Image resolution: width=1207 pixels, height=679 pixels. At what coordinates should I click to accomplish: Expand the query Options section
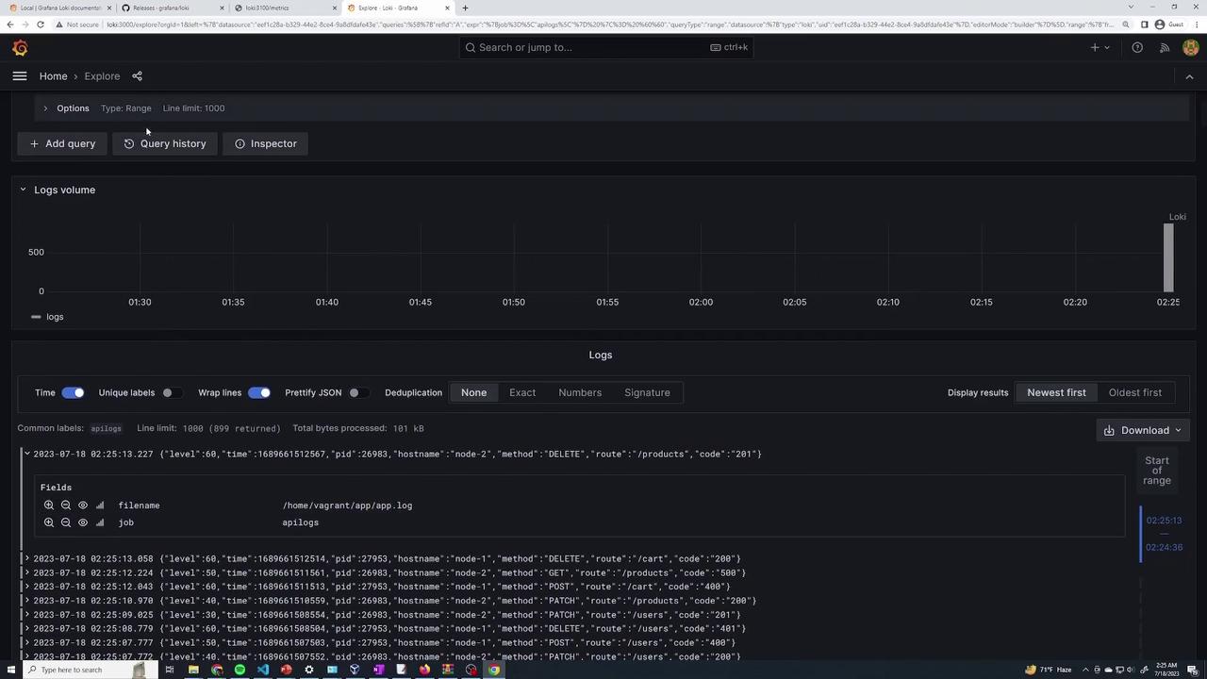click(45, 108)
